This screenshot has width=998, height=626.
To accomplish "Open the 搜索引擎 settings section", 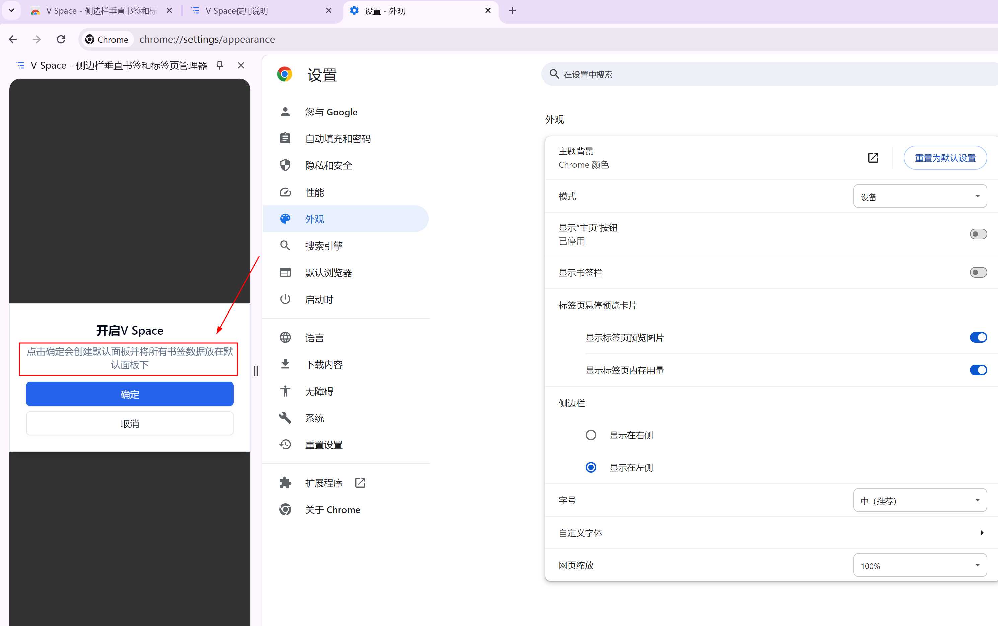I will 324,246.
